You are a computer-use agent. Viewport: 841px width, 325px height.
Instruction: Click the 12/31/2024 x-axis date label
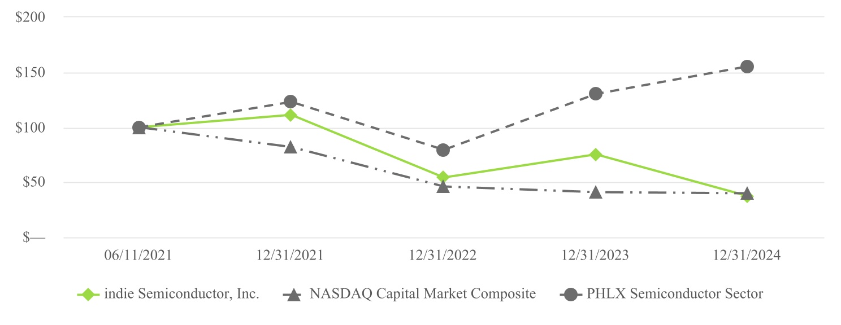pyautogui.click(x=747, y=256)
